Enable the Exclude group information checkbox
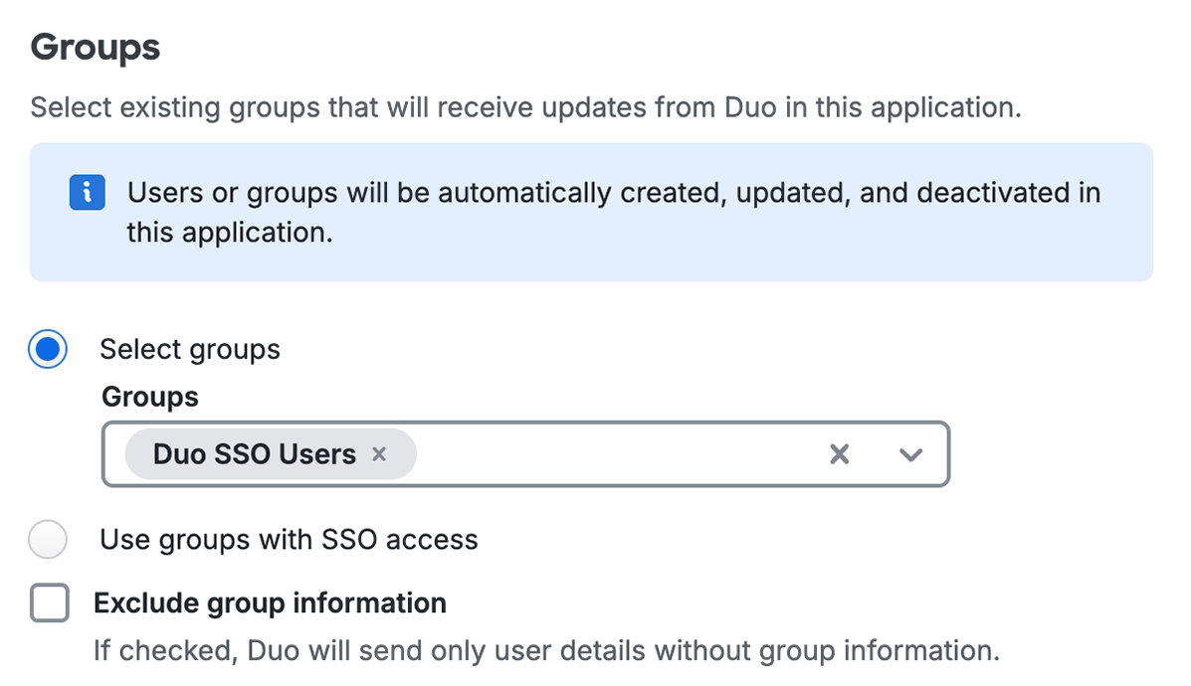 pyautogui.click(x=49, y=602)
